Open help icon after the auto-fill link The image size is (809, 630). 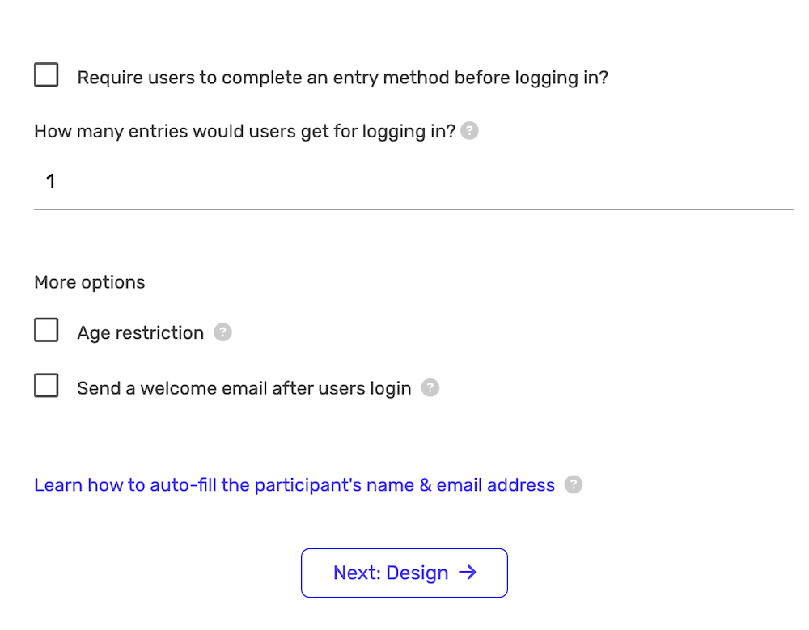573,485
